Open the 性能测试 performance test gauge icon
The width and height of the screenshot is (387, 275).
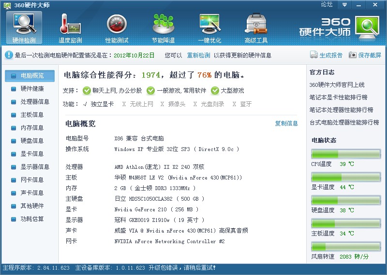click(117, 25)
